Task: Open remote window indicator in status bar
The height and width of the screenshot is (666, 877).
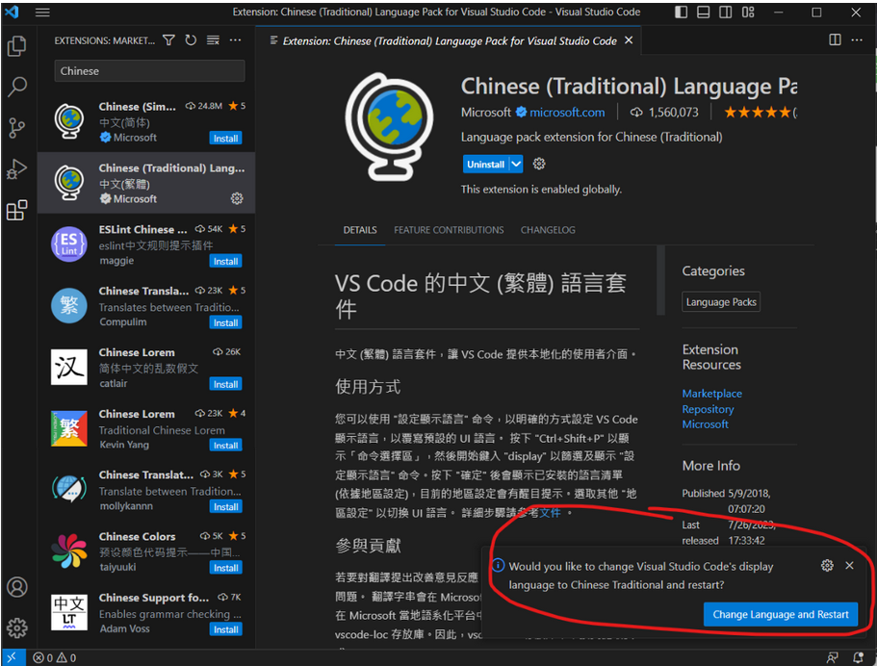Action: click(13, 657)
